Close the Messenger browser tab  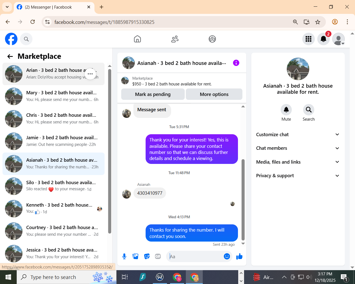(x=89, y=7)
